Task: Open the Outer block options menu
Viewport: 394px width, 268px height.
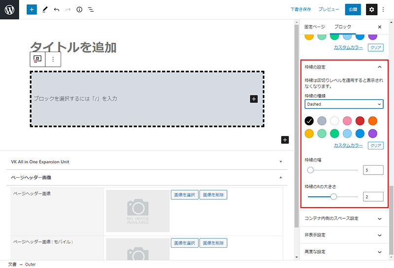Action: pyautogui.click(x=53, y=59)
